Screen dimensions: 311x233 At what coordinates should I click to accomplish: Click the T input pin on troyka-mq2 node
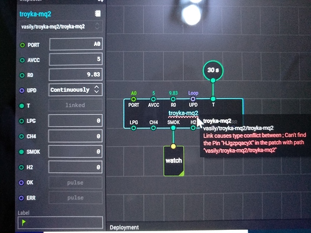(213, 99)
